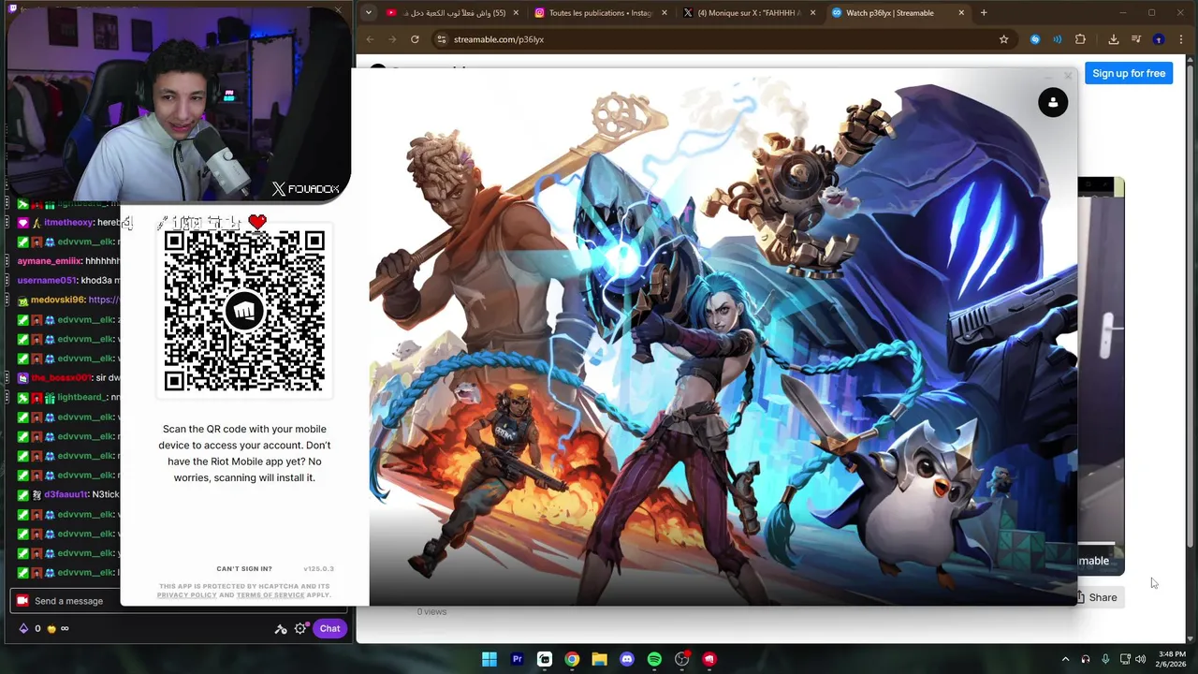Bookmark this page with star icon
Screen dimensions: 1198x674
coord(1003,39)
